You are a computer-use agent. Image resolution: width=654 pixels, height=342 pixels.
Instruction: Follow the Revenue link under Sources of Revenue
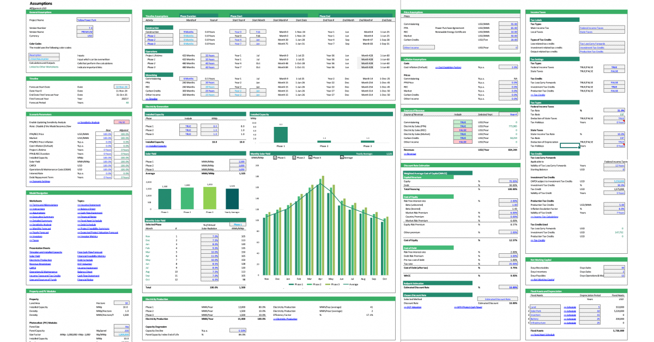click(x=409, y=154)
